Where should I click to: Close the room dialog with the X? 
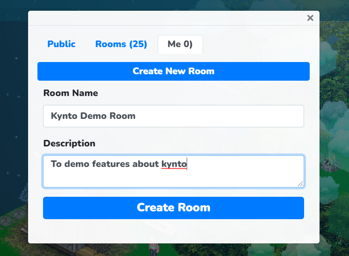pyautogui.click(x=310, y=18)
